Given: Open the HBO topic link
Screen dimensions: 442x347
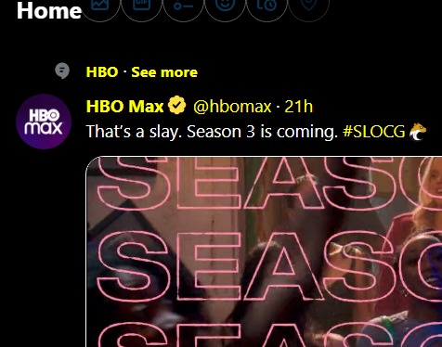Looking at the screenshot, I should click(102, 72).
